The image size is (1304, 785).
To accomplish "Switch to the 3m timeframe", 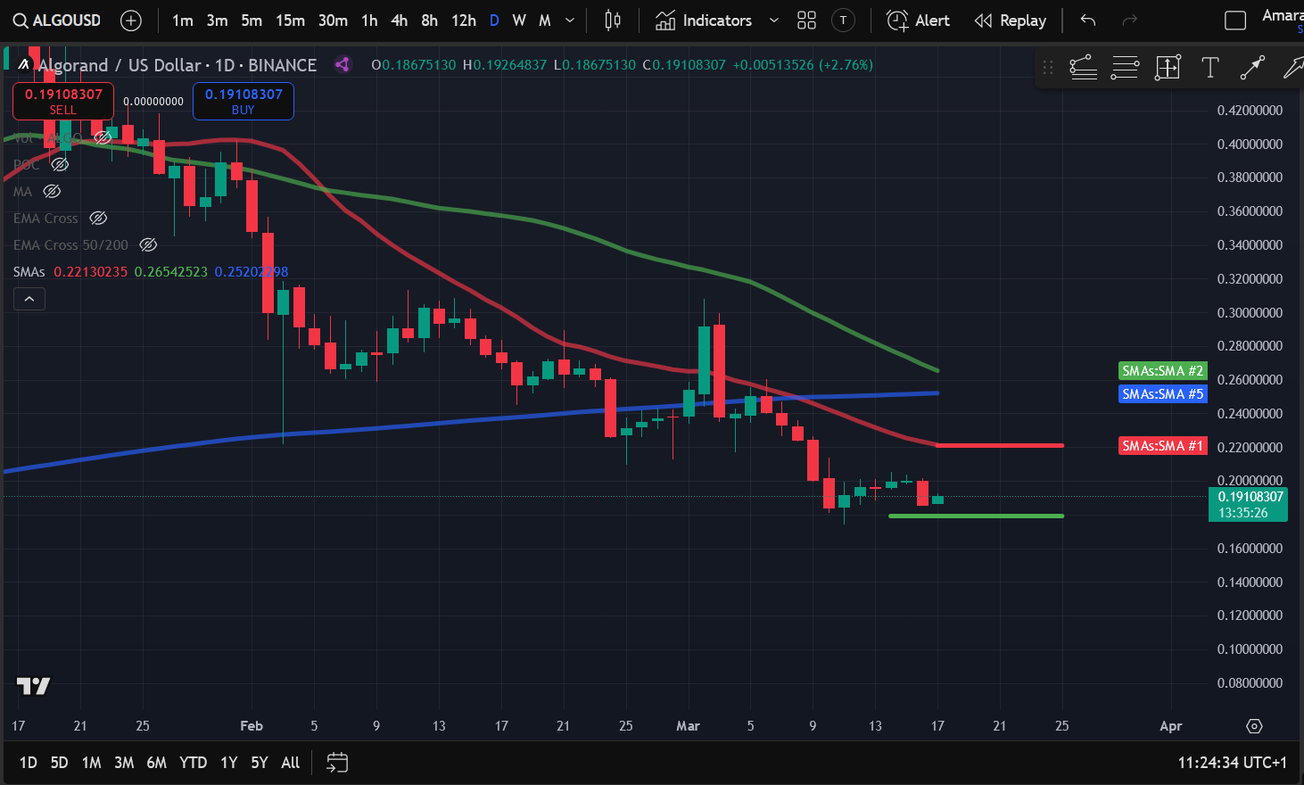I will tap(217, 21).
